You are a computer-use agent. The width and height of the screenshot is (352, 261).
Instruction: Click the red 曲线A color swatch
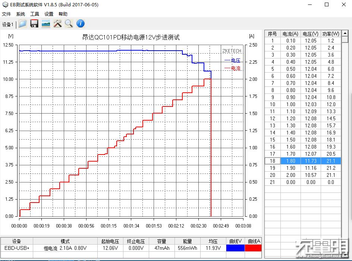(253, 248)
